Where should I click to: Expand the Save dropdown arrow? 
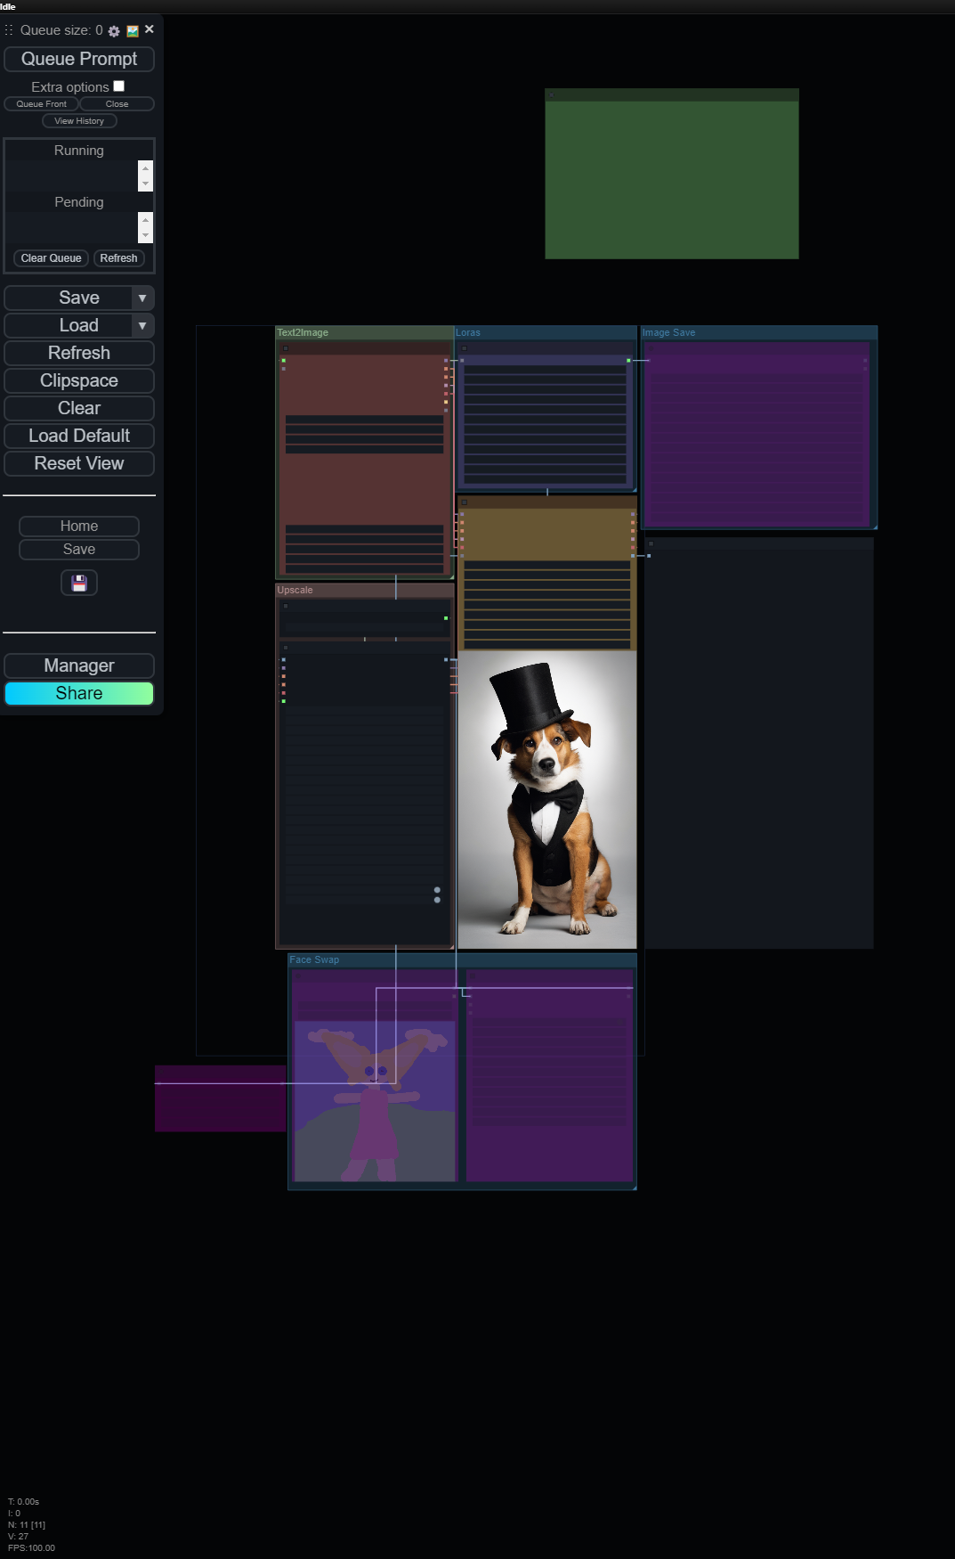[x=142, y=298]
